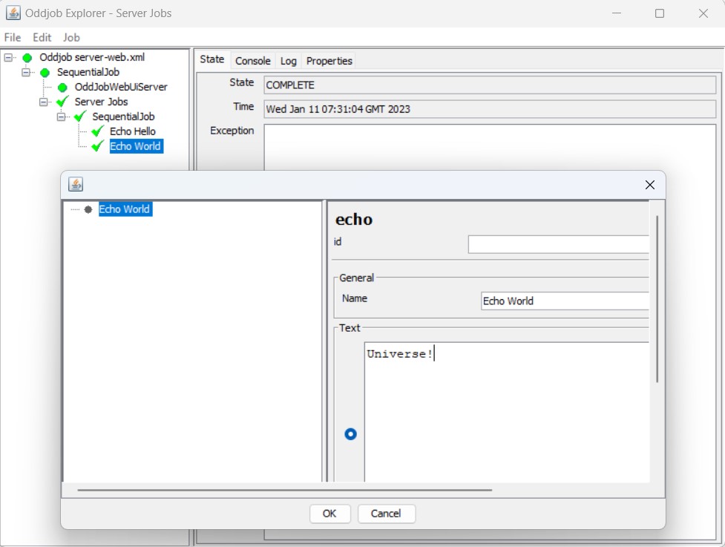Image resolution: width=725 pixels, height=547 pixels.
Task: Click the gray dot icon beside Echo World in dialog
Action: [88, 209]
